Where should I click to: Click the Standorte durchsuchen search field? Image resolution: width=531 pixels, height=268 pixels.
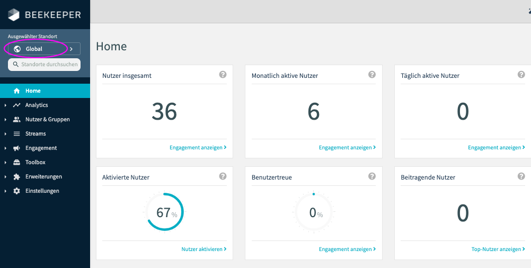pyautogui.click(x=44, y=65)
